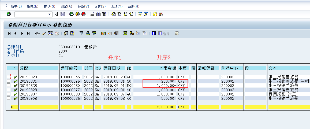
Task: Open the 编辑(E) menu
Action: [x=33, y=6]
